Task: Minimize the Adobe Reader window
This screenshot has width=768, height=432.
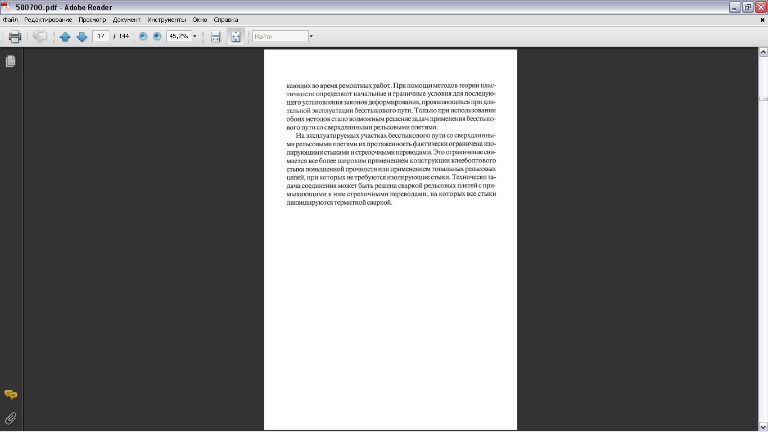Action: [735, 7]
